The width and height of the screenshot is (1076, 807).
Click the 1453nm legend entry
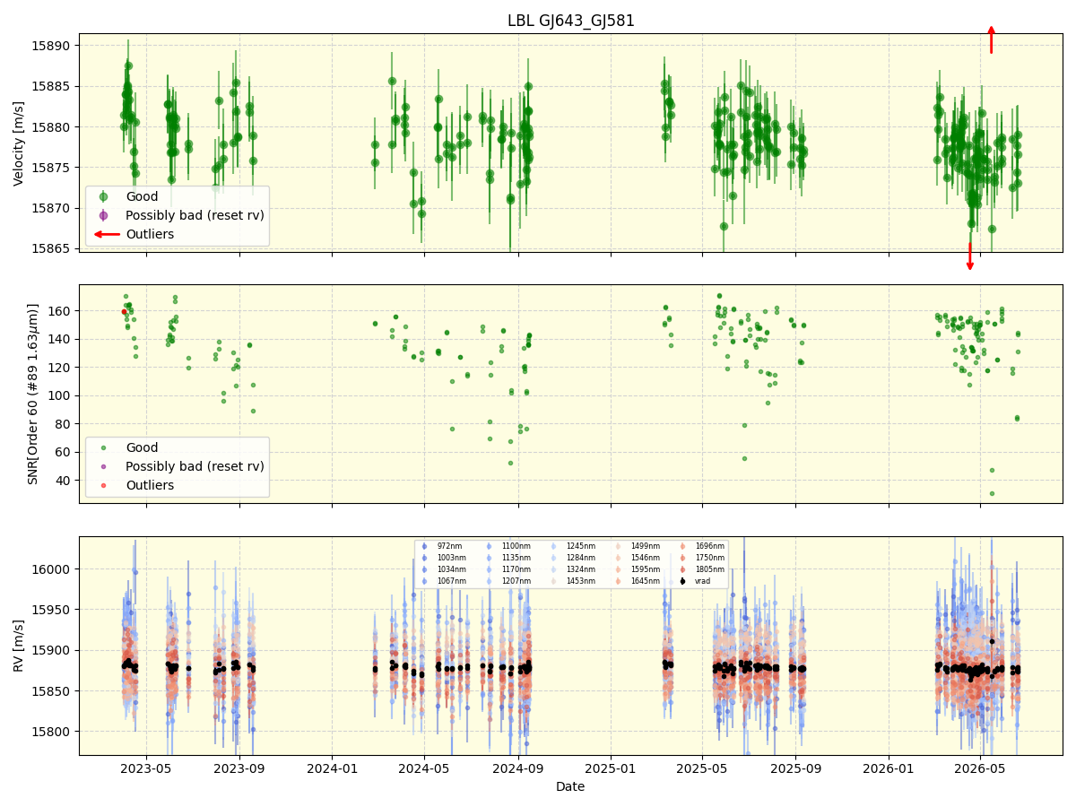point(573,581)
